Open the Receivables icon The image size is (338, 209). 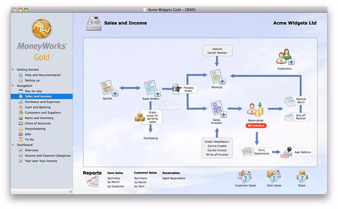pos(255,110)
